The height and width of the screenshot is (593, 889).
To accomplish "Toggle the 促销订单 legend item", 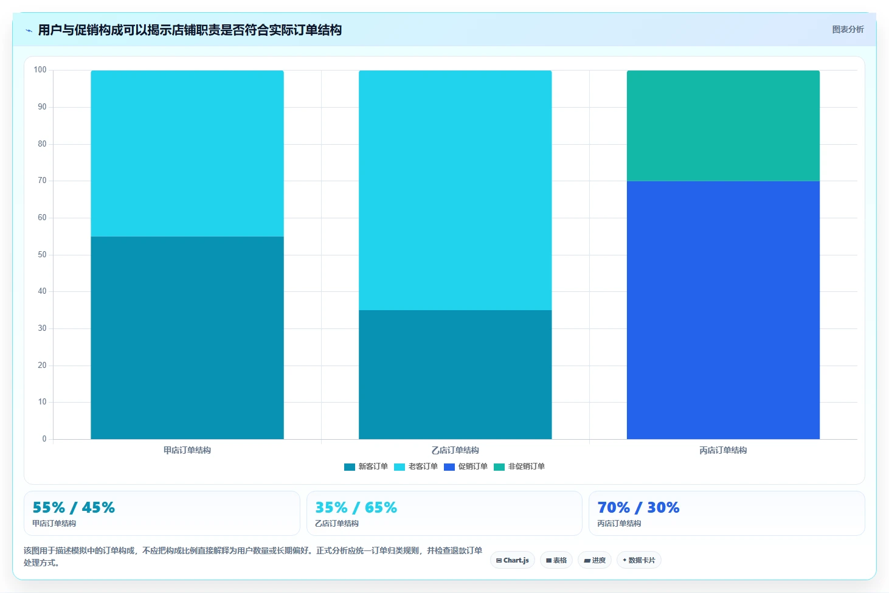I will (x=466, y=466).
